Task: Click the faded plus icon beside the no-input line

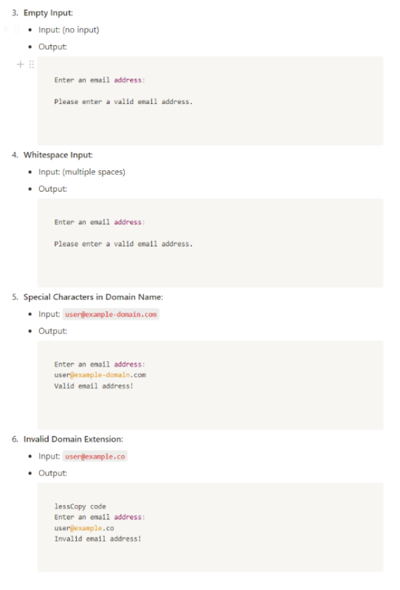Action: [x=7, y=29]
